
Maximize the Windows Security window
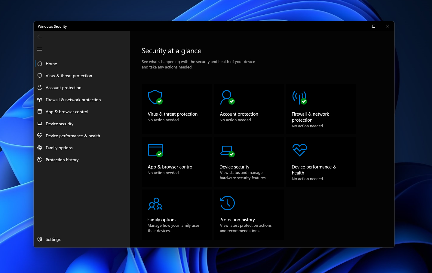click(x=374, y=26)
